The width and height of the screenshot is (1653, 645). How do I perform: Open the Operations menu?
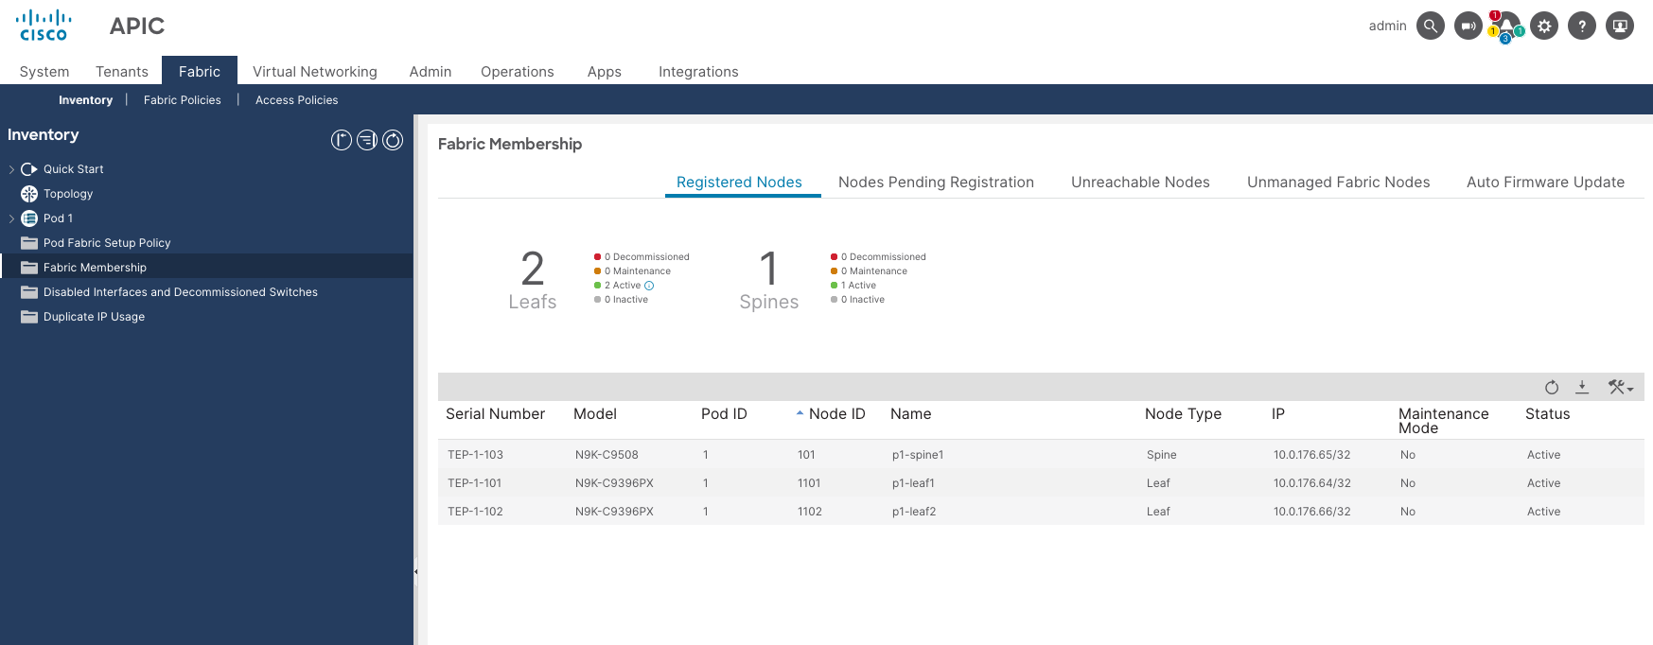coord(518,72)
